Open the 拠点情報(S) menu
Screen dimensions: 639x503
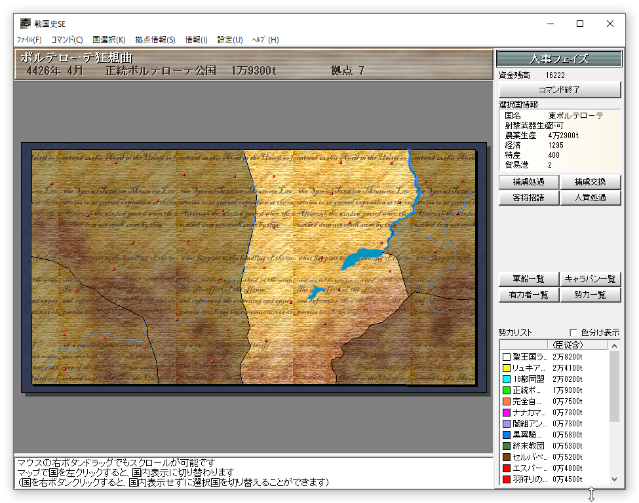(x=155, y=40)
